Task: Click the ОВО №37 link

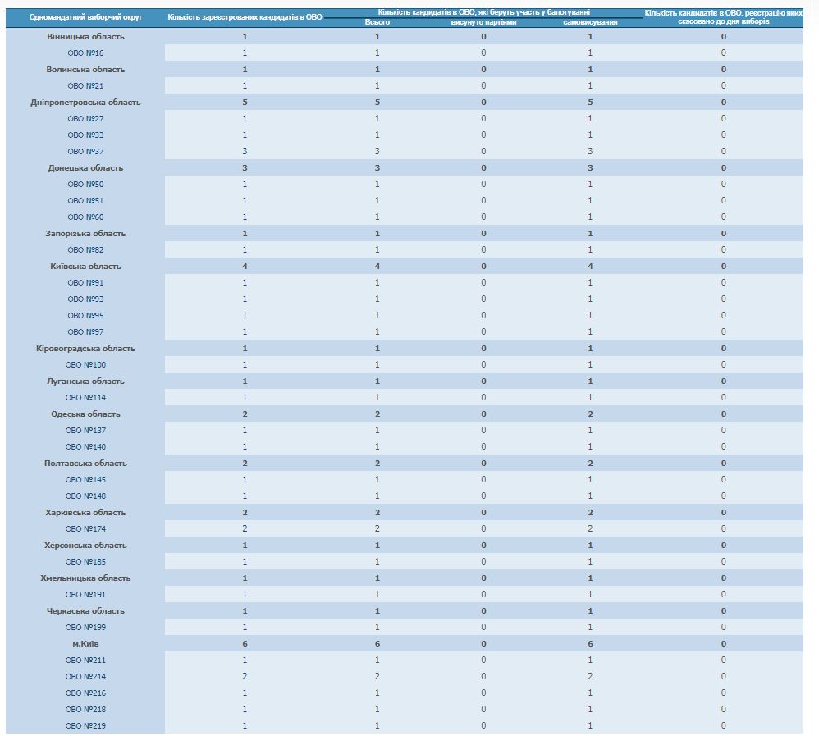Action: point(85,152)
